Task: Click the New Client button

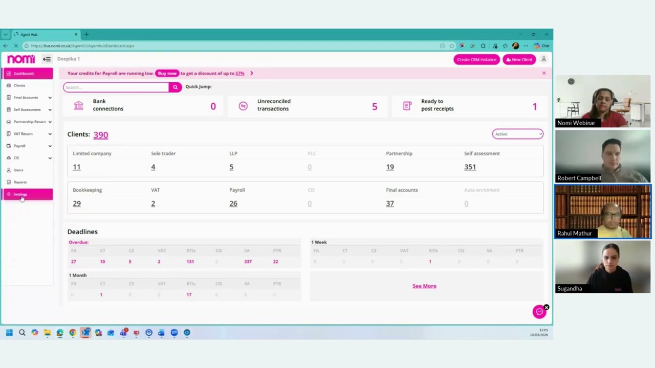Action: tap(519, 59)
